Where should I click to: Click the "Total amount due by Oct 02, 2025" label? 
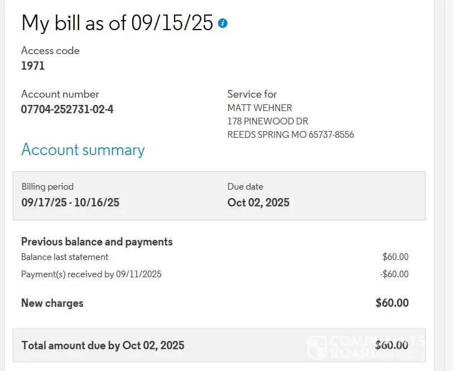click(103, 345)
